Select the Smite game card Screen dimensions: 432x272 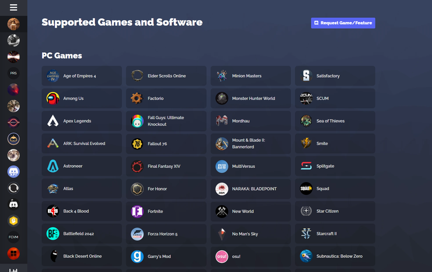pos(335,144)
